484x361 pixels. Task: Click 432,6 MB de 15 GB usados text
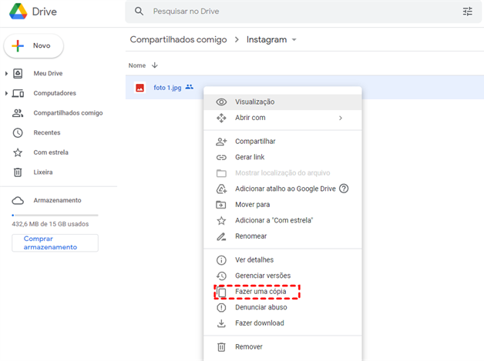[x=50, y=224]
